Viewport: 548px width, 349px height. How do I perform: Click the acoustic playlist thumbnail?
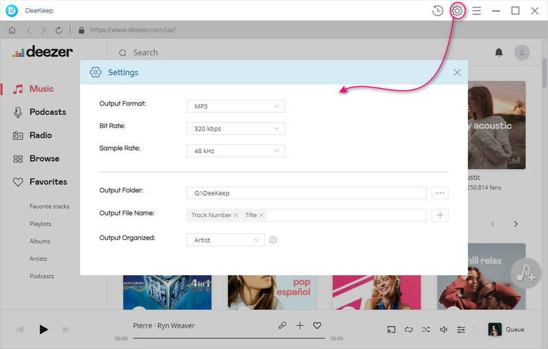(496, 125)
